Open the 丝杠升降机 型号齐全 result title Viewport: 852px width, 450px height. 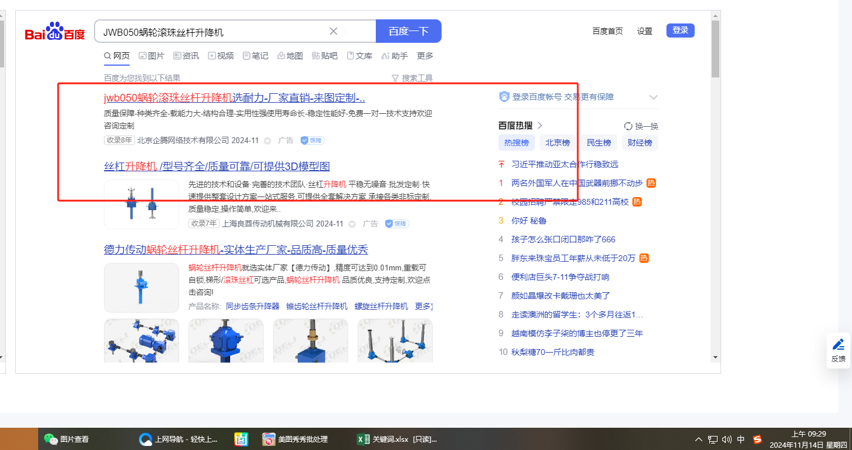coord(217,166)
